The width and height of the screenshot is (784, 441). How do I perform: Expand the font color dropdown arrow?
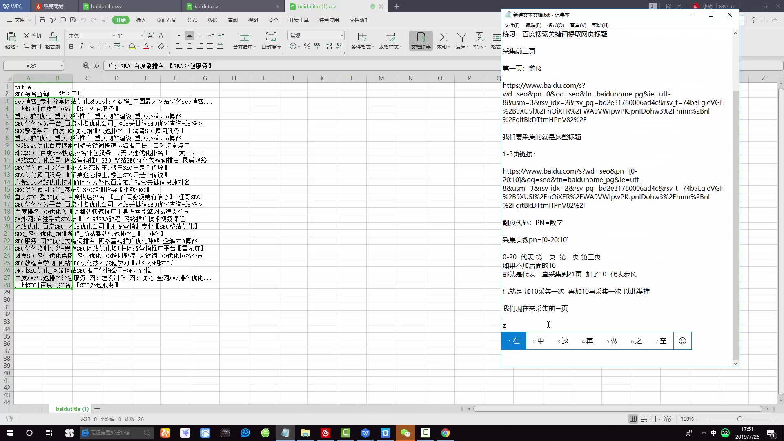152,46
